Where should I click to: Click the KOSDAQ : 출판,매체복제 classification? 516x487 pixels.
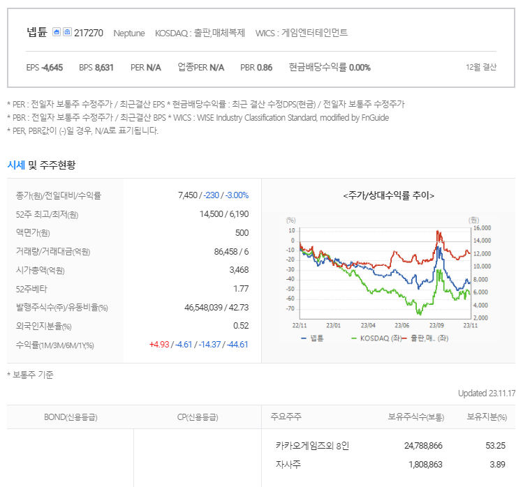click(200, 33)
